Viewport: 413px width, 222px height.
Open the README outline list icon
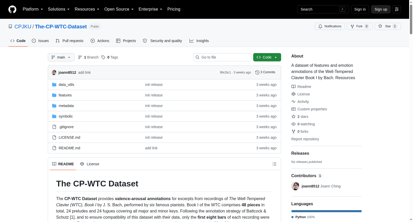click(274, 164)
